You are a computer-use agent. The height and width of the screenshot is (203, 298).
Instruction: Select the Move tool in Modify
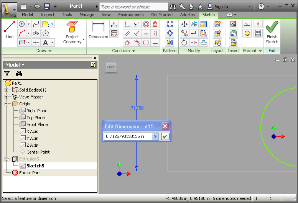tap(184, 24)
